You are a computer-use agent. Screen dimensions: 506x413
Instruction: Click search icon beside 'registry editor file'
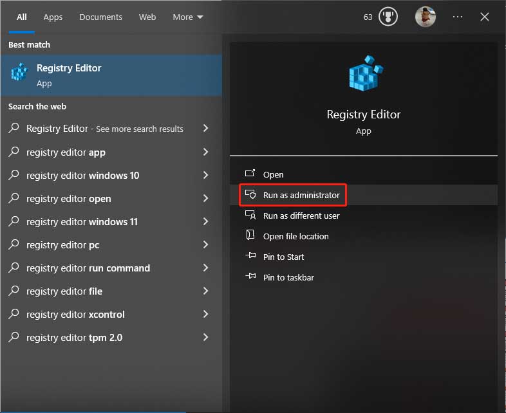[14, 291]
